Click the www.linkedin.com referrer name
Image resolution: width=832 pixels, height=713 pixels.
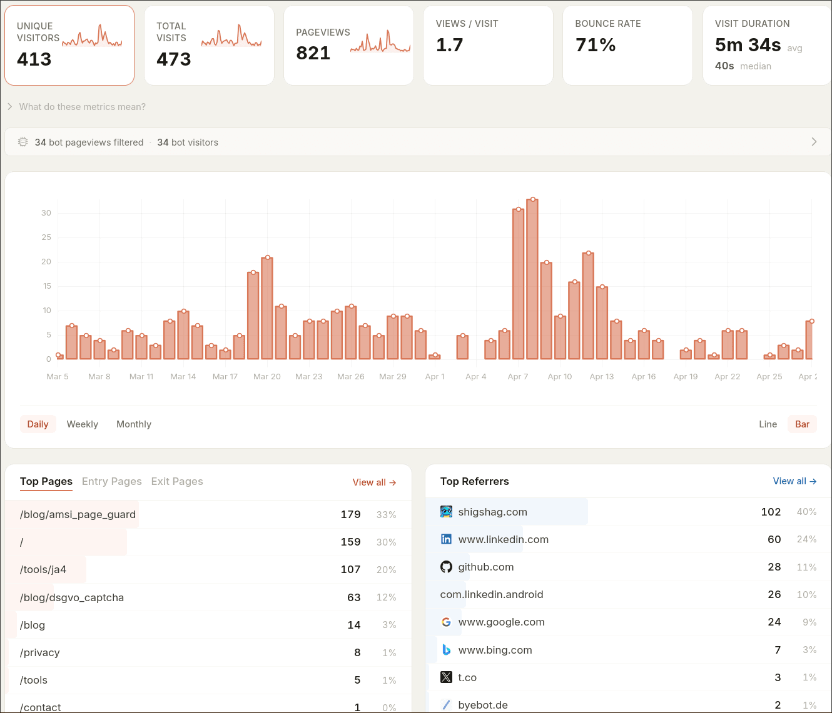504,539
